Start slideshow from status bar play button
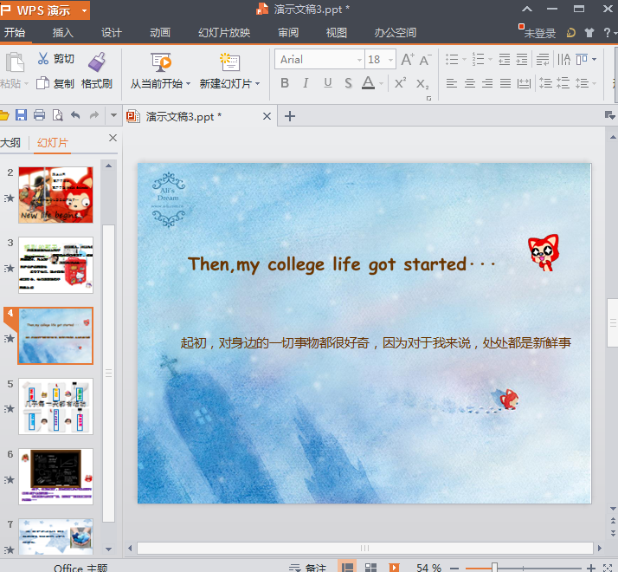Viewport: 618px width, 572px height. tap(394, 568)
